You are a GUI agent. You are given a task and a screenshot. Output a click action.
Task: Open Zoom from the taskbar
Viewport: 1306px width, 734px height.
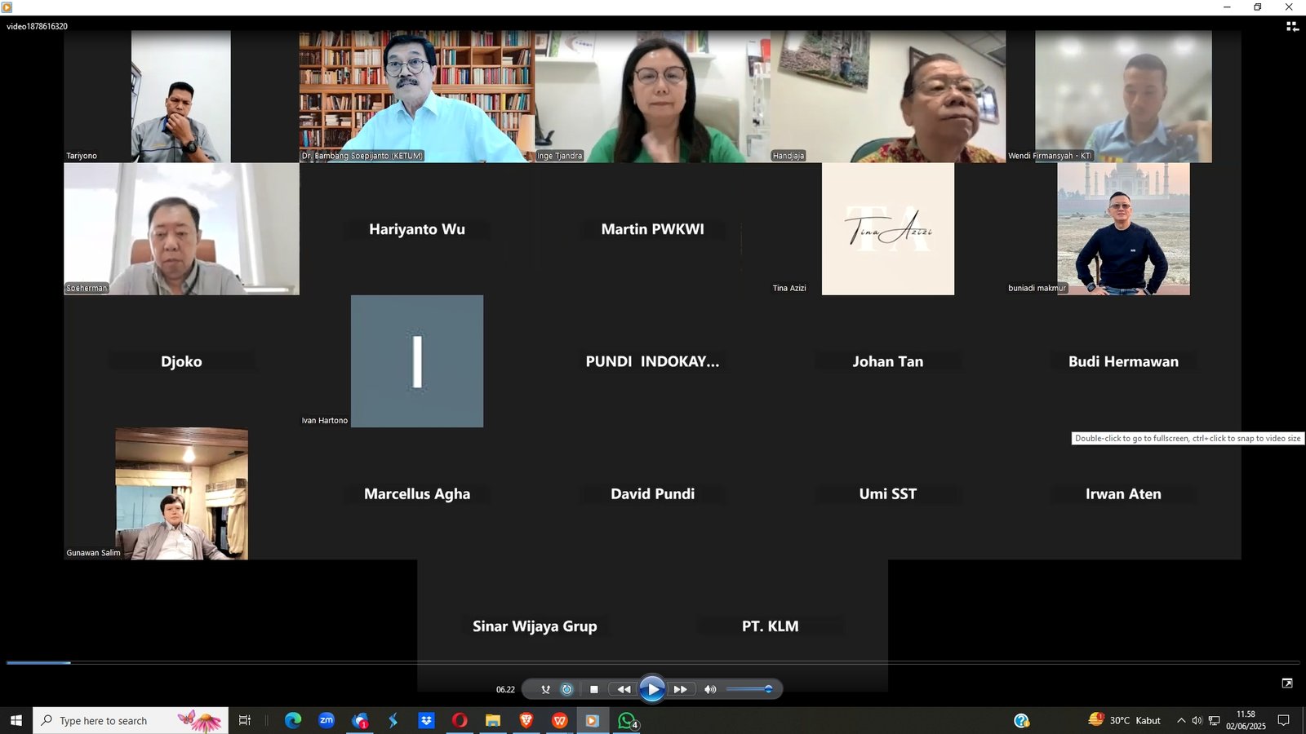click(326, 720)
